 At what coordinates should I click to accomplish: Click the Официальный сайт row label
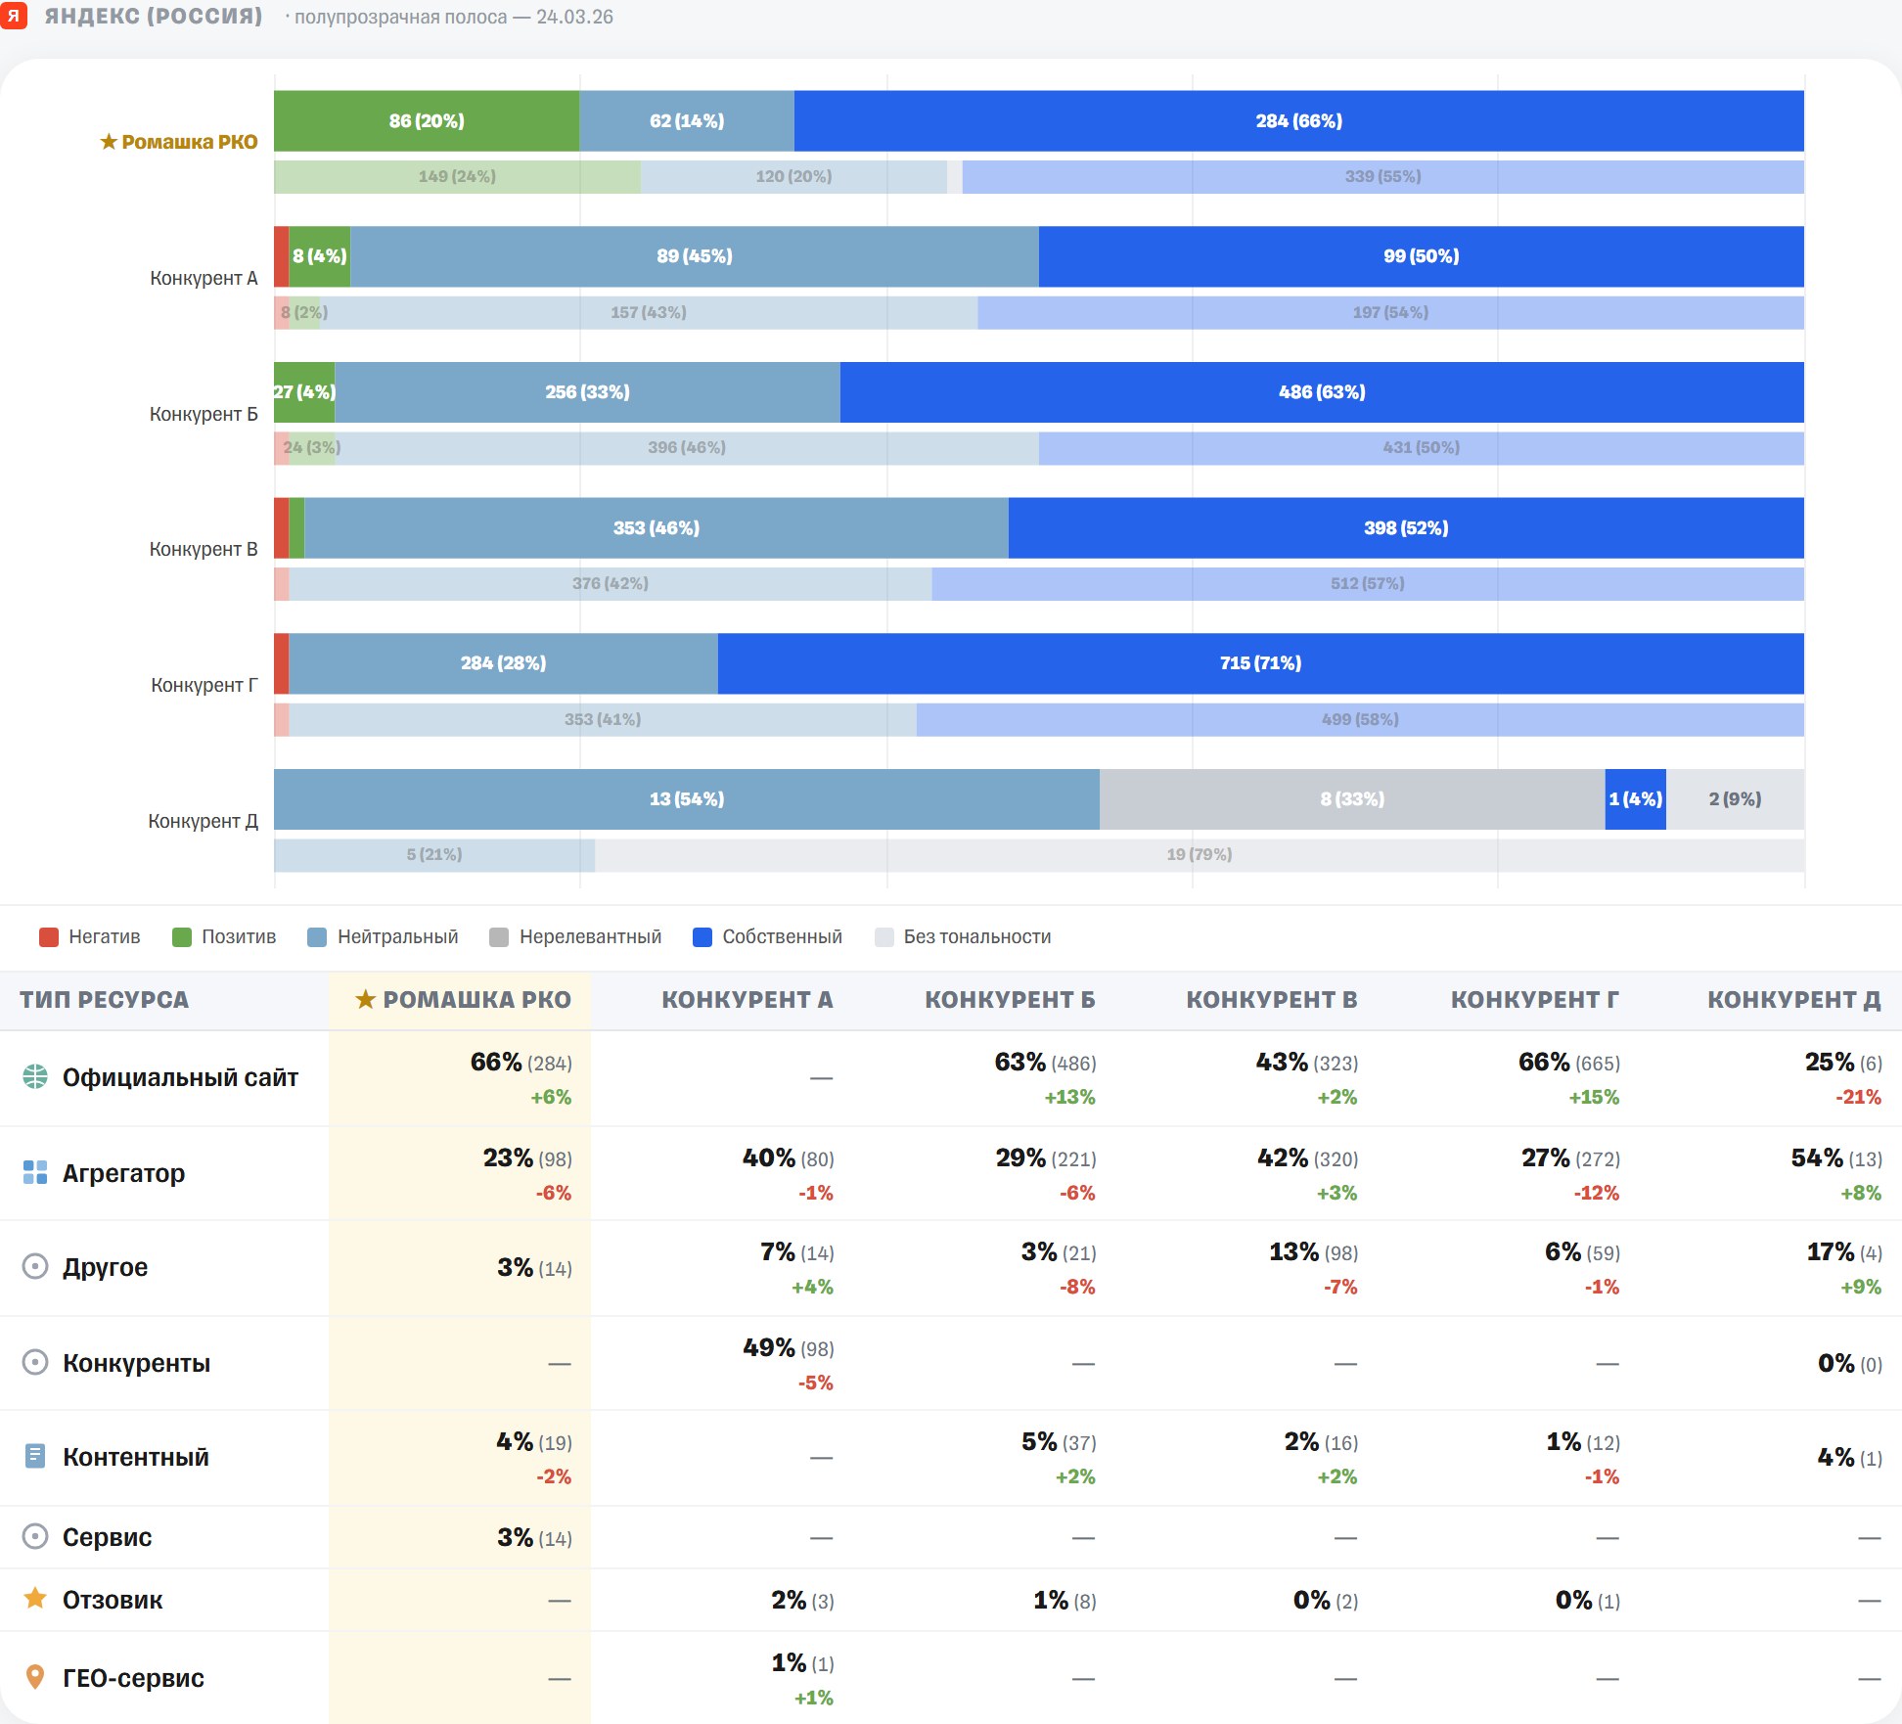pyautogui.click(x=180, y=1077)
